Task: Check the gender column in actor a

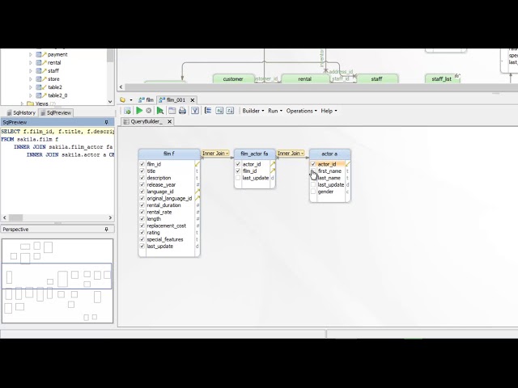Action: click(x=313, y=192)
